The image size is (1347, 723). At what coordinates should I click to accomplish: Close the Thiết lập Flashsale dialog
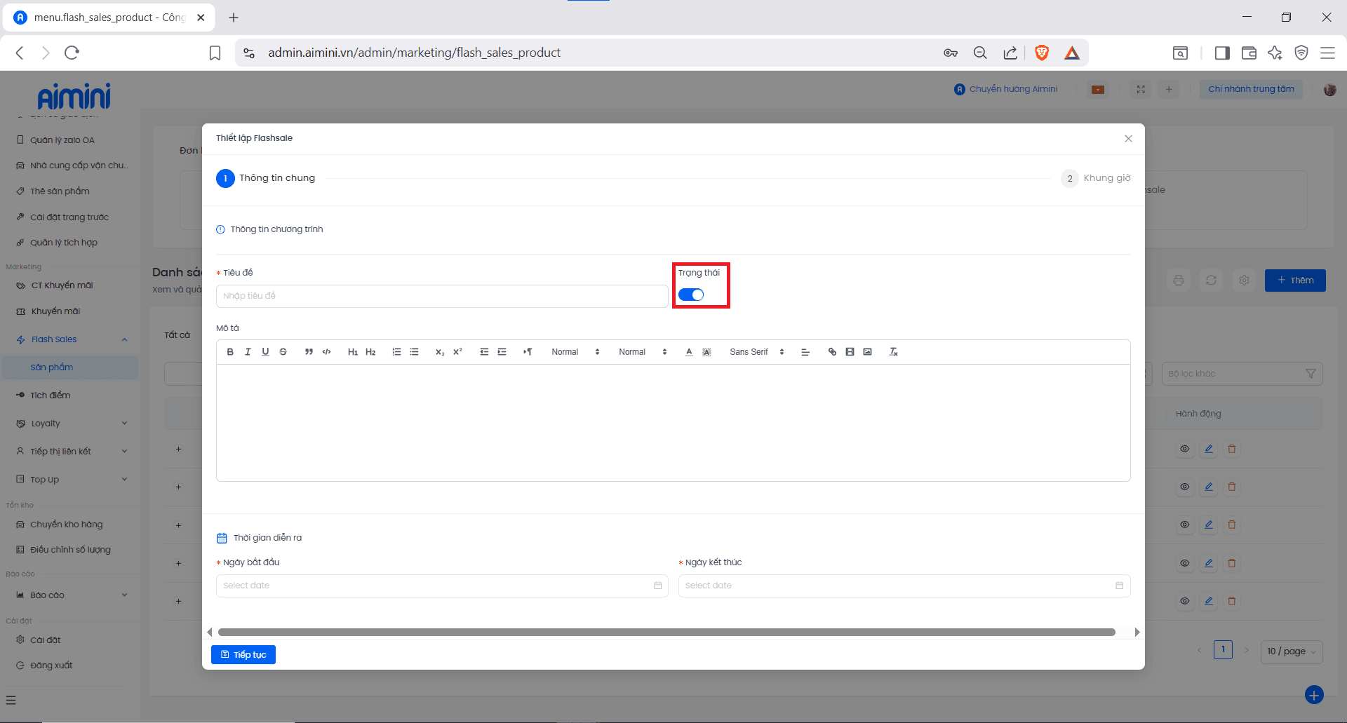1128,139
